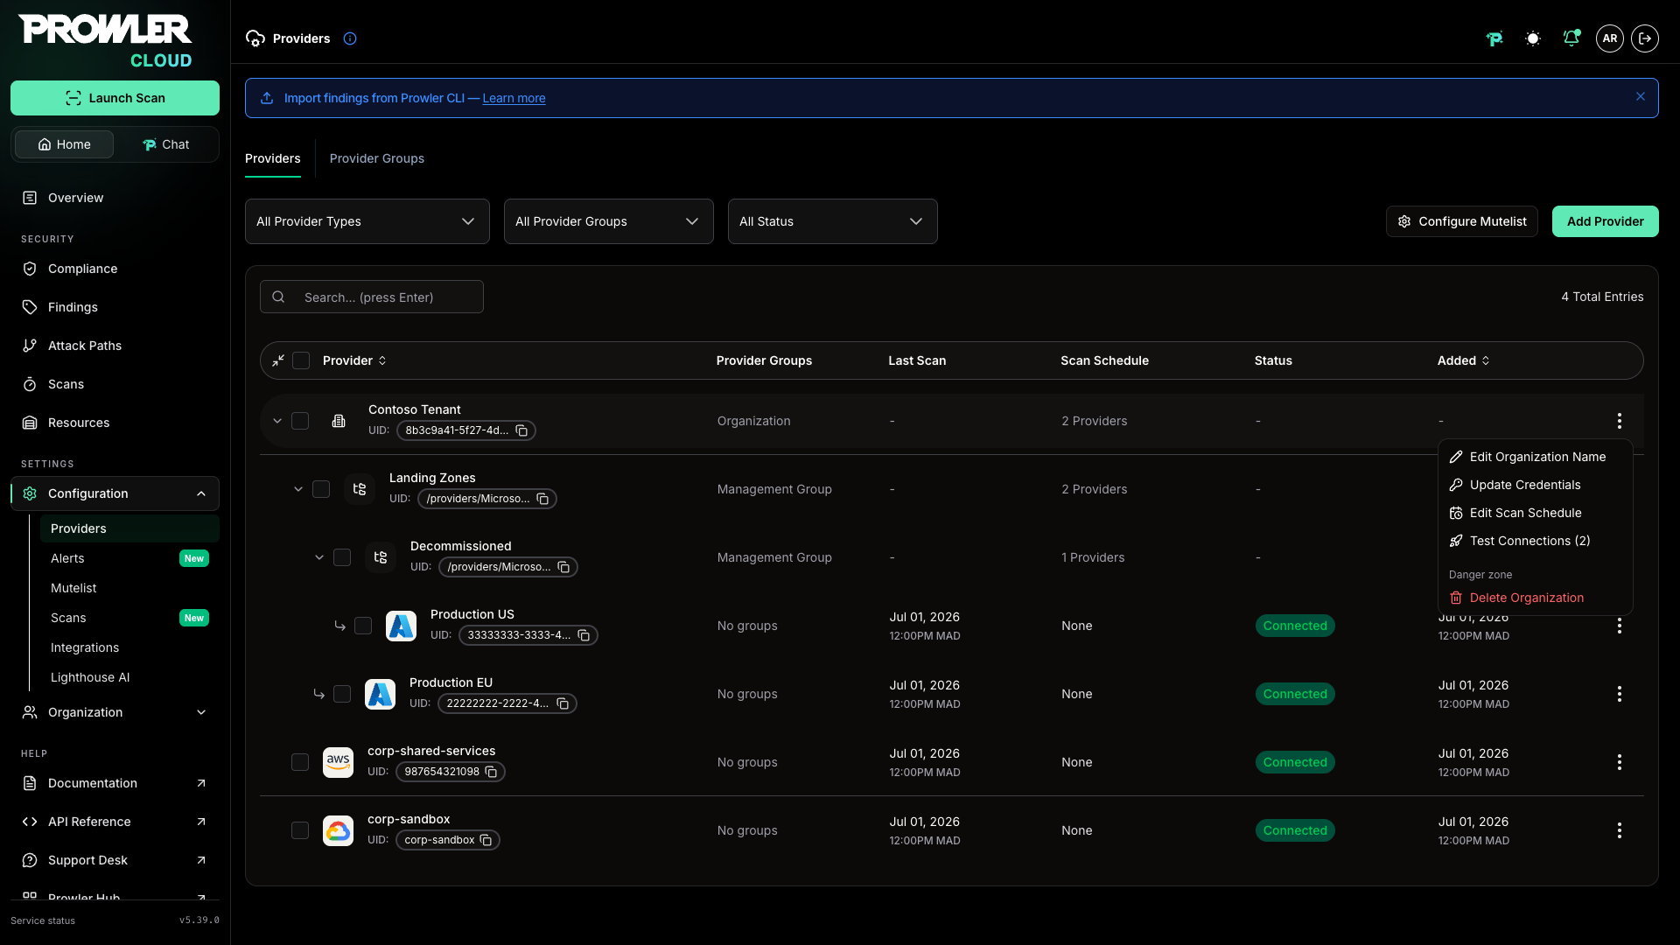Focus the provider search field

click(x=372, y=297)
